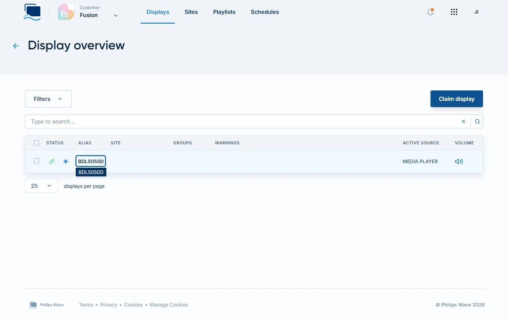Open the Playlists tab
This screenshot has height=319, width=508.
(224, 12)
